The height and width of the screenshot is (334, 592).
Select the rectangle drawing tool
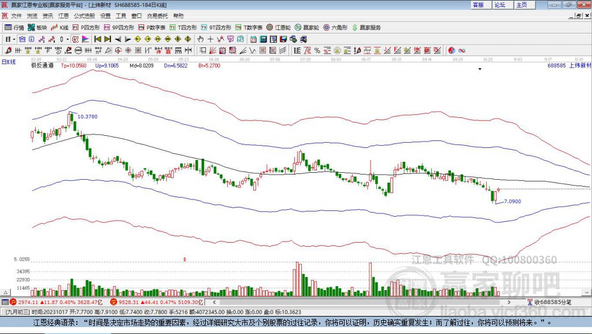203,50
